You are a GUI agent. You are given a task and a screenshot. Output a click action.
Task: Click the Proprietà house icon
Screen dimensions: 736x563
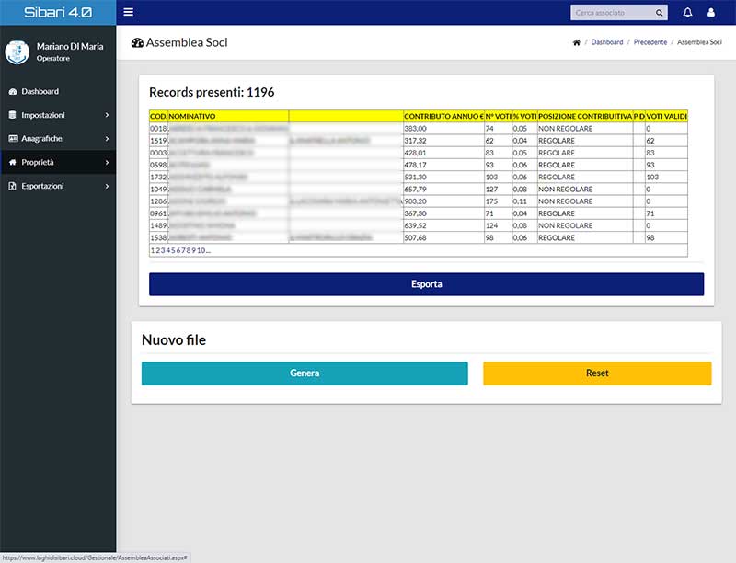[13, 162]
